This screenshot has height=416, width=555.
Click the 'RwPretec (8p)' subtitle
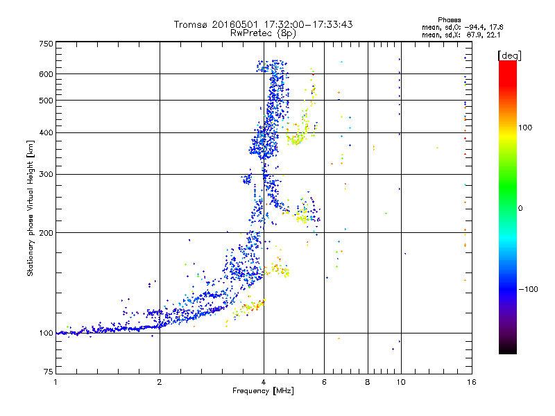coord(263,33)
